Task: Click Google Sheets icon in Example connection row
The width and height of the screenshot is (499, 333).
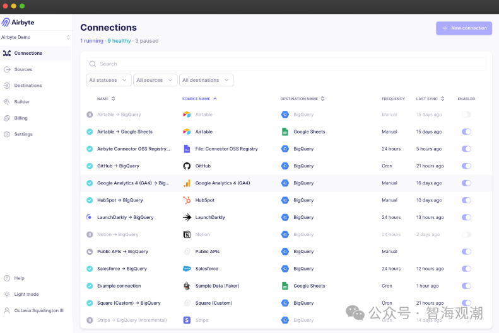Action: (x=285, y=286)
